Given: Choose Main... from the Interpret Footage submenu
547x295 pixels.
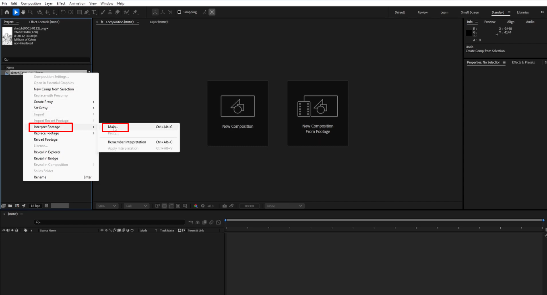Looking at the screenshot, I should click(114, 127).
